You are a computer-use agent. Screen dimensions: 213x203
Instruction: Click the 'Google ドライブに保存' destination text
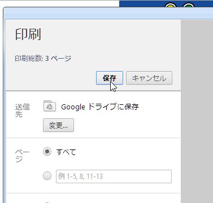[x=100, y=107]
